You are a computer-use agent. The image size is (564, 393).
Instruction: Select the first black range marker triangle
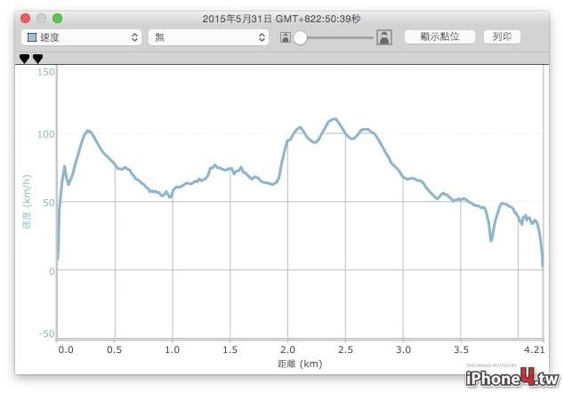click(x=24, y=59)
